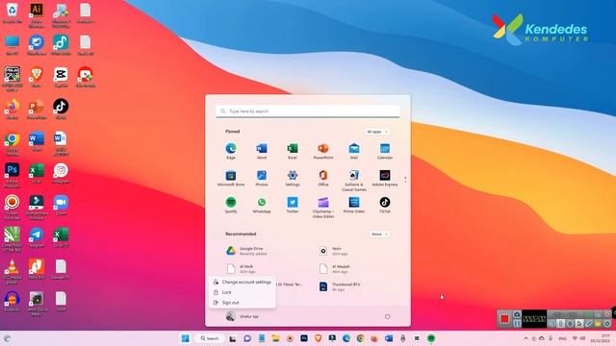Screen dimensions: 616x346
Task: Open Calendar from pinned apps
Action: 385,151
